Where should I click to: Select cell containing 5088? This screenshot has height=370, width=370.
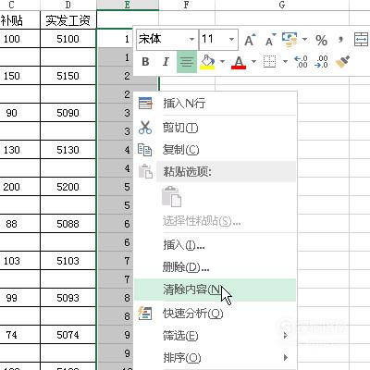pyautogui.click(x=68, y=224)
